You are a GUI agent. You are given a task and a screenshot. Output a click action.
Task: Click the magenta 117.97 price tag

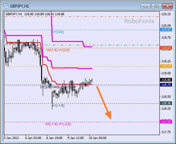[x=166, y=122]
